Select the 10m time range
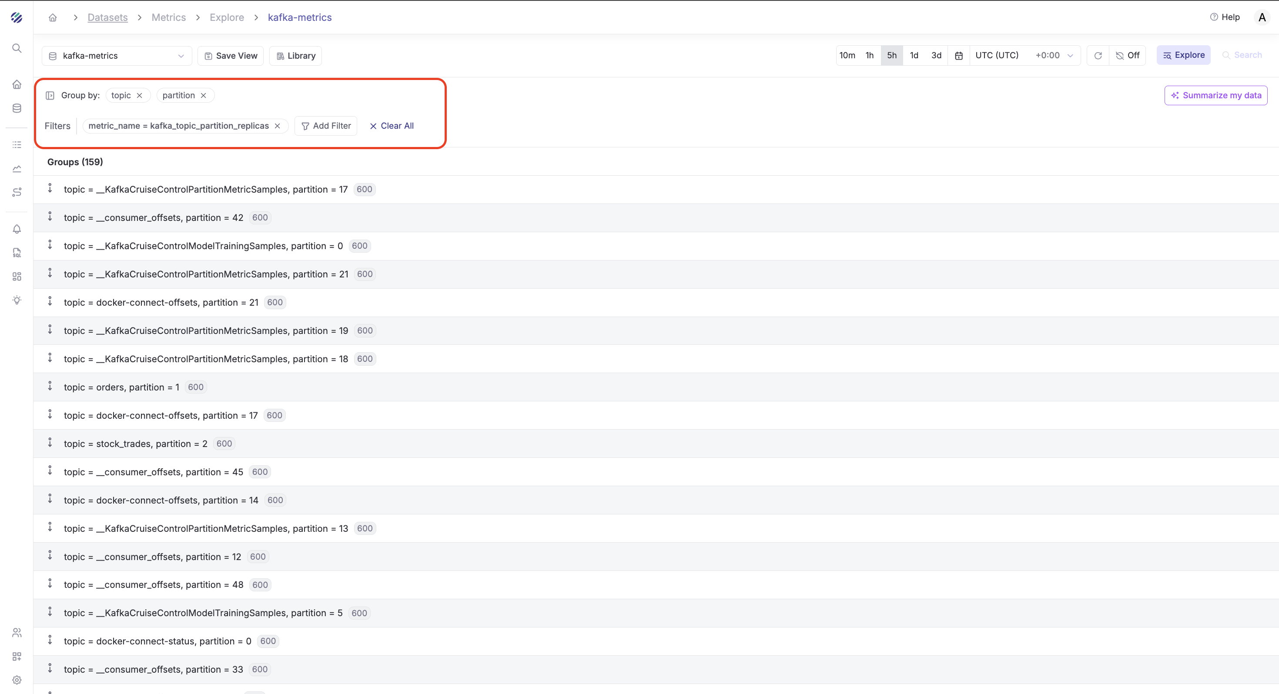Viewport: 1279px width, 694px height. [x=847, y=55]
